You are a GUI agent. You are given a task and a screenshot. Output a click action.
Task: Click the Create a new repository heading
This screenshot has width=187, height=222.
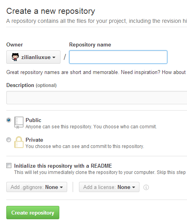point(51,11)
